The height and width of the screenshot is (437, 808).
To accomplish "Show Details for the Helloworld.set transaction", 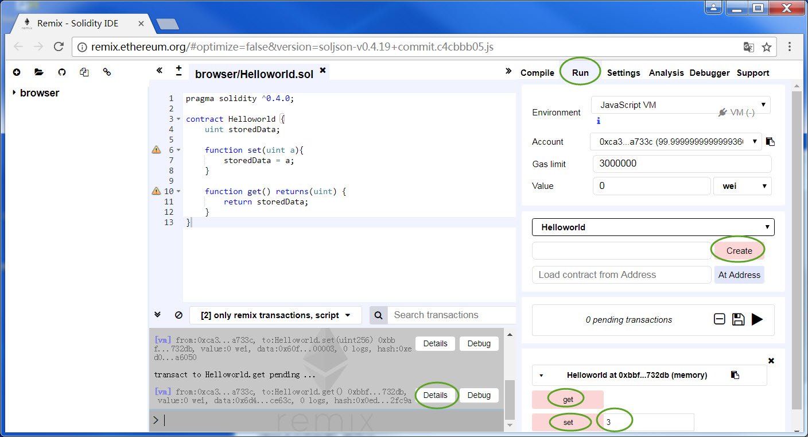I will (435, 343).
